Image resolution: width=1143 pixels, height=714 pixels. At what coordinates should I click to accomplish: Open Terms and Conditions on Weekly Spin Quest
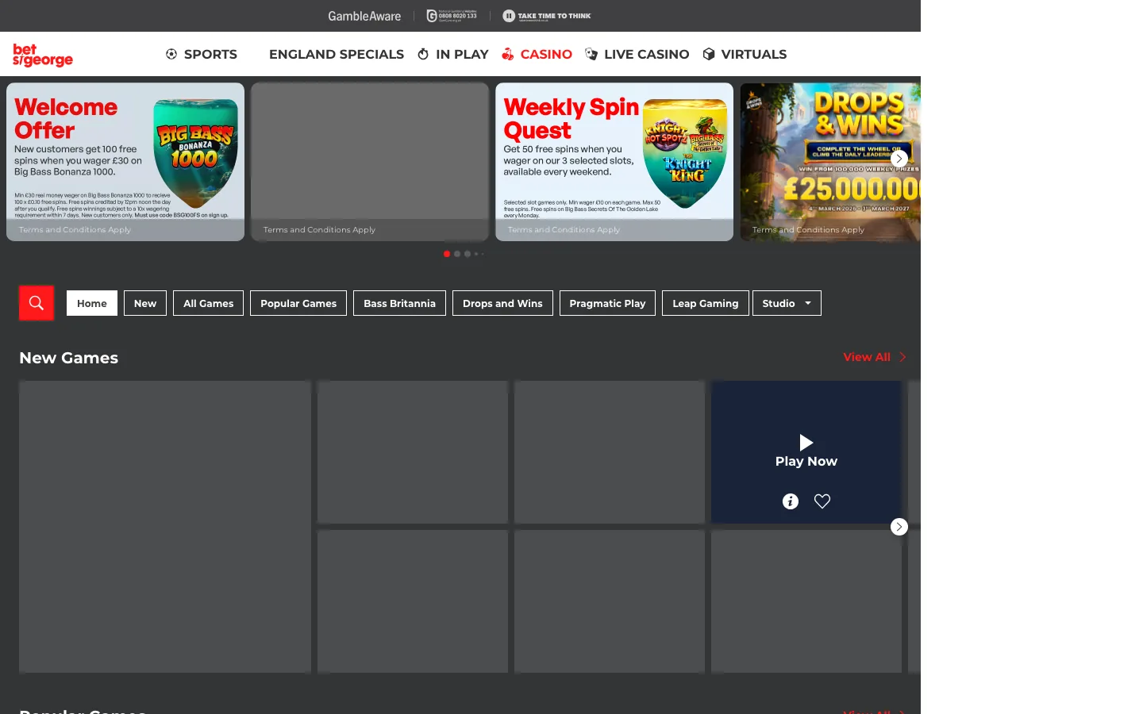tap(564, 230)
